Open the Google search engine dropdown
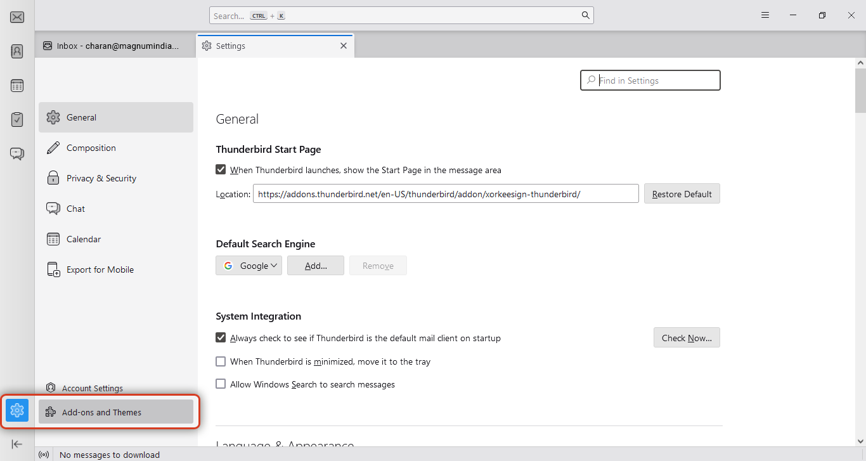The width and height of the screenshot is (866, 461). 249,266
